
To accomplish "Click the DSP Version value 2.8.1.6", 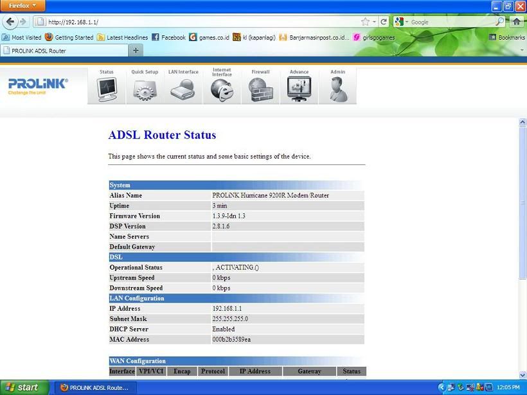I will coord(221,226).
